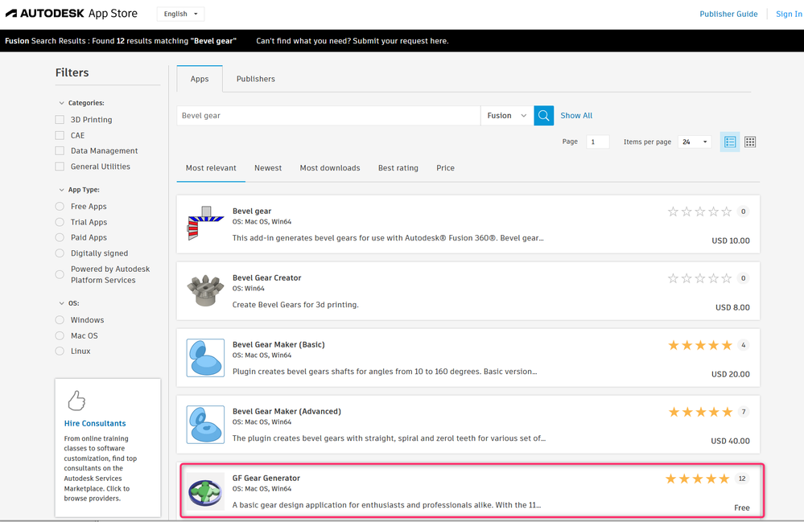Screen dimensions: 804x522
Task: Click the thumbs-up Hire Consultants icon
Action: pyautogui.click(x=76, y=401)
